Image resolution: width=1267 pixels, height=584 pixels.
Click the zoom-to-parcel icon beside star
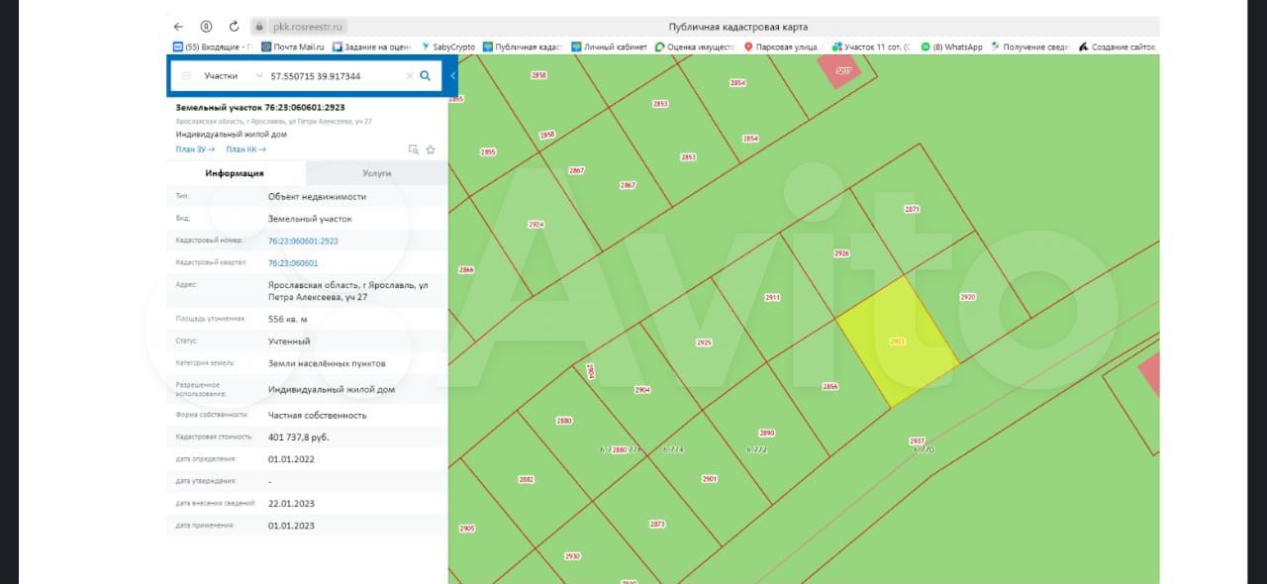413,149
